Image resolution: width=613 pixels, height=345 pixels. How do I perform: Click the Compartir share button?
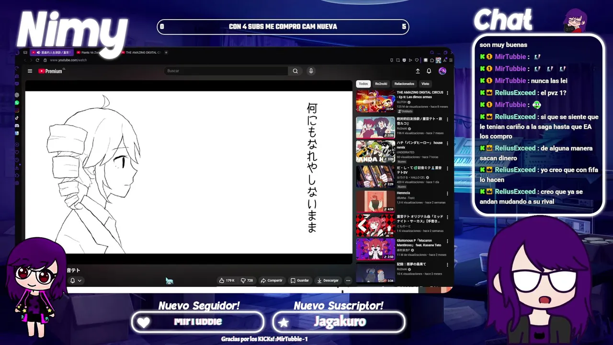[272, 280]
